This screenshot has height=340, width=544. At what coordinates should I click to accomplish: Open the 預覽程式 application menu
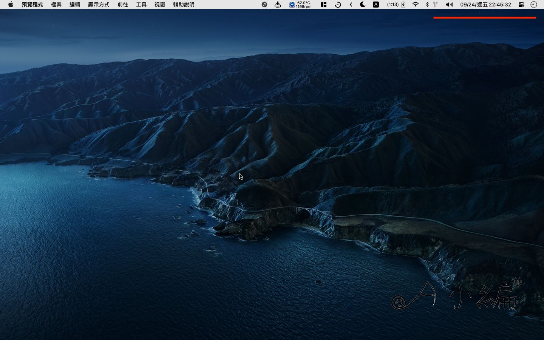tap(32, 5)
